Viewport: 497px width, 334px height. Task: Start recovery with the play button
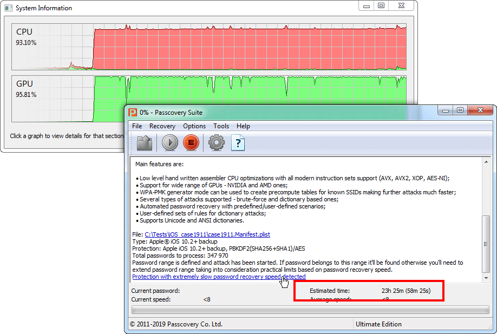(170, 142)
